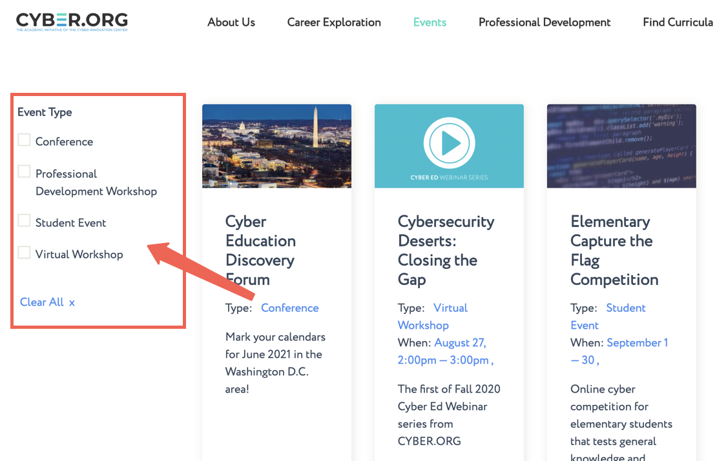Click the play icon on webinar thumbnail

point(449,143)
